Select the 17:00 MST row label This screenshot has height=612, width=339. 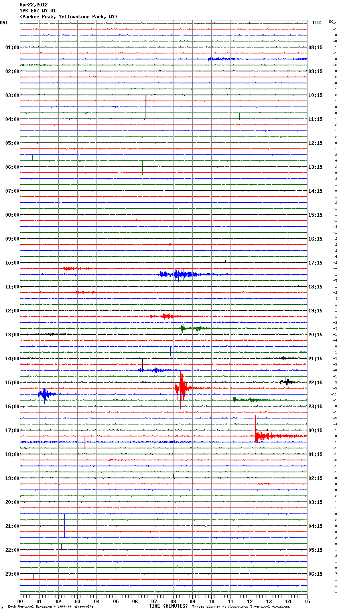click(12, 430)
